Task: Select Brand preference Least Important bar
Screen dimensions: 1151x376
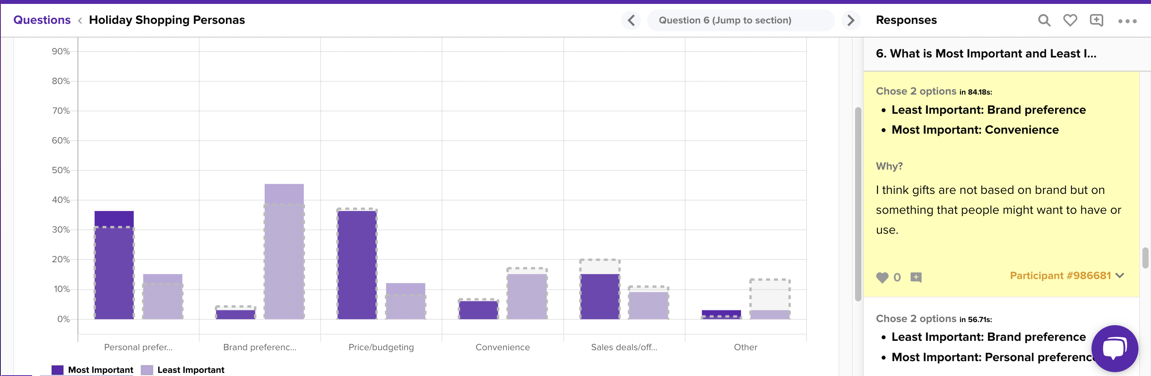Action: (284, 252)
